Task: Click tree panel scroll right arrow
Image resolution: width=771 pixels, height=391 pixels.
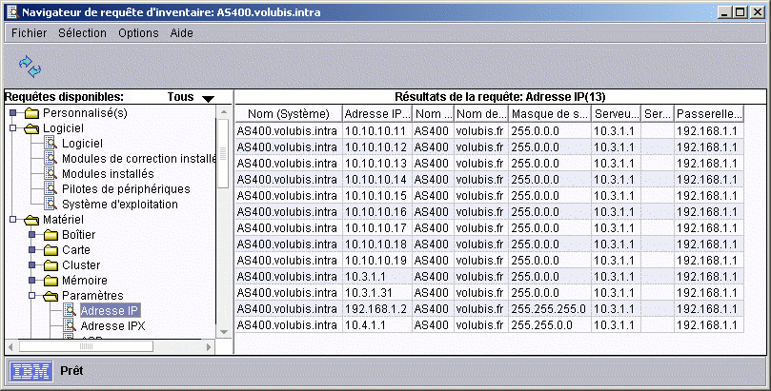Action: [209, 347]
